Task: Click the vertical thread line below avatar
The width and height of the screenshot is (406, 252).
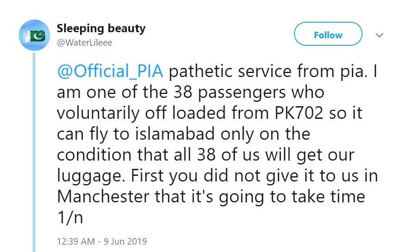Action: [x=34, y=152]
